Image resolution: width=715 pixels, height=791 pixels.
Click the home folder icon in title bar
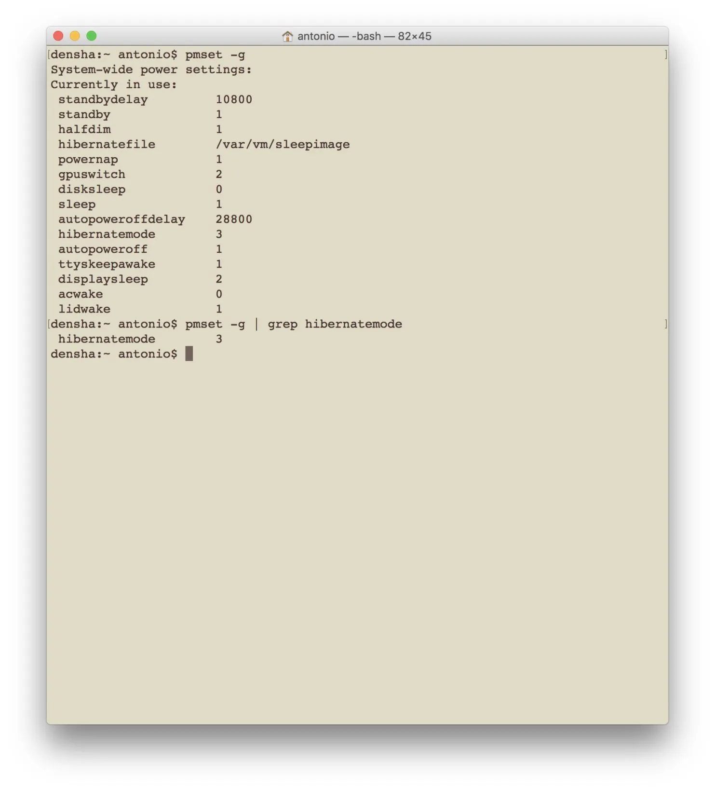tap(287, 36)
